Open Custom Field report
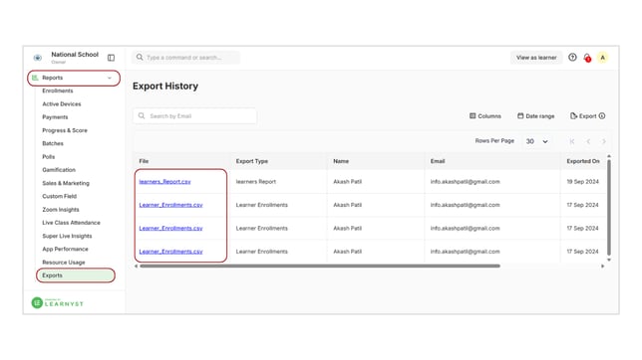Viewport: 642px width, 360px height. point(60,196)
